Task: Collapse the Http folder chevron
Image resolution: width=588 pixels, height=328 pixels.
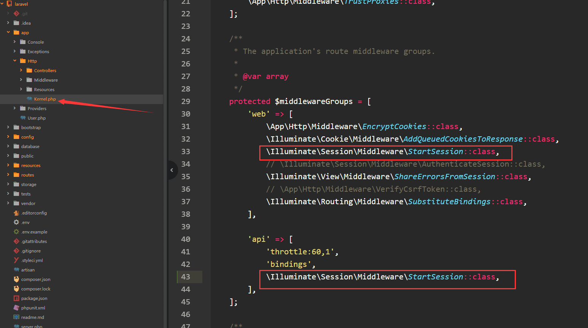Action: click(x=14, y=61)
